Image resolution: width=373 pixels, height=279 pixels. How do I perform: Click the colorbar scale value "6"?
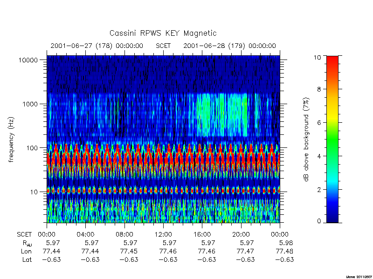pos(319,123)
